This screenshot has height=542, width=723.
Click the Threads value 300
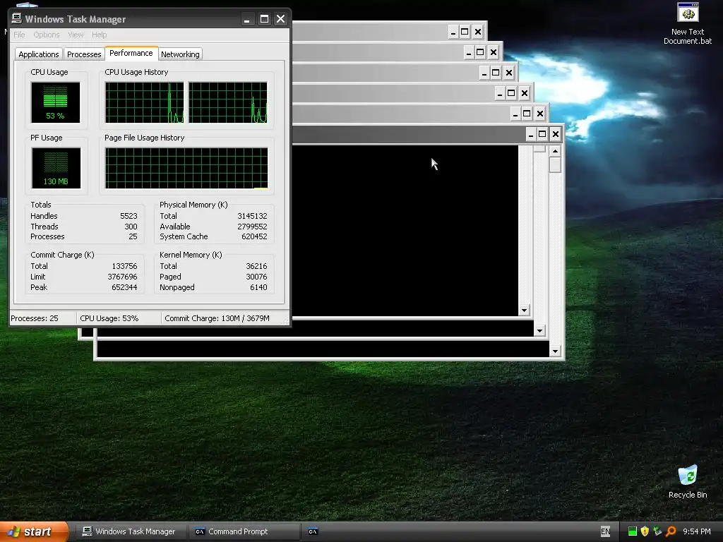131,227
